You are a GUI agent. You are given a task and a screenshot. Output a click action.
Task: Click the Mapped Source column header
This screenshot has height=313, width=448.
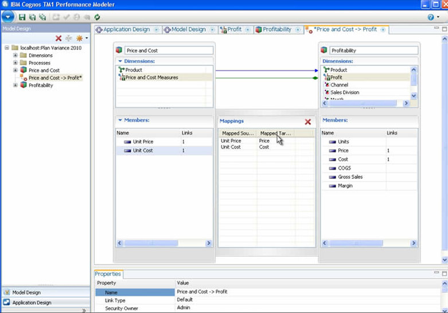tap(237, 134)
